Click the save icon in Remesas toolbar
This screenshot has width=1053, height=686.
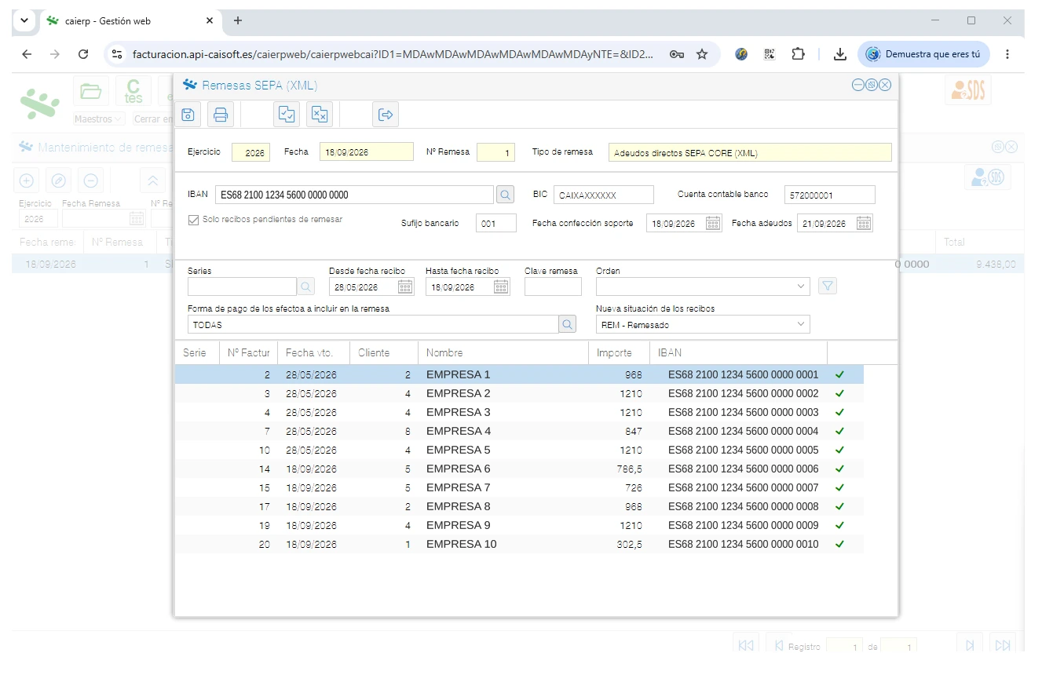click(x=188, y=115)
